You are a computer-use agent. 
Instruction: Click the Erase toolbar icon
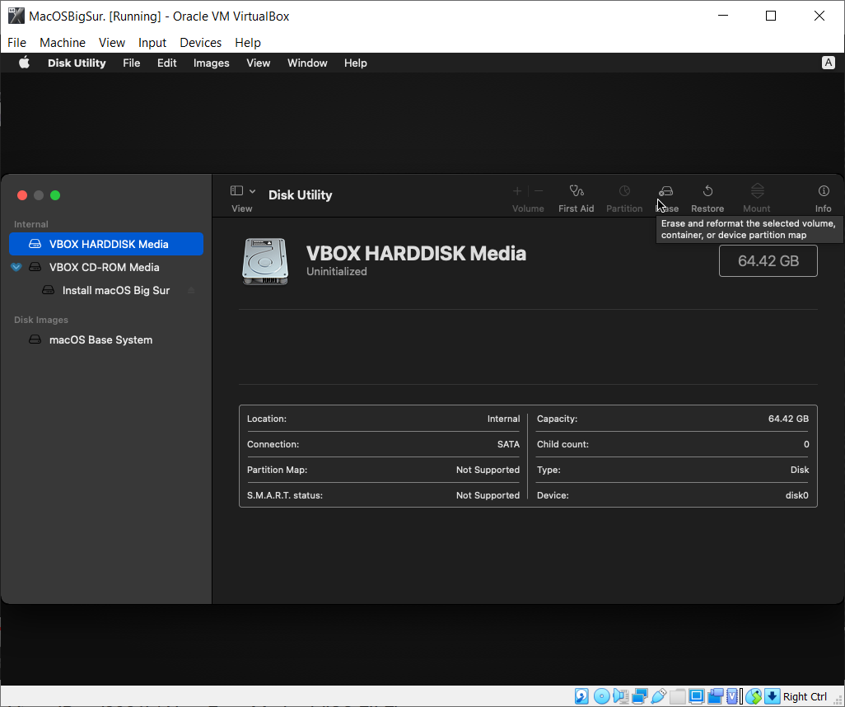click(666, 191)
